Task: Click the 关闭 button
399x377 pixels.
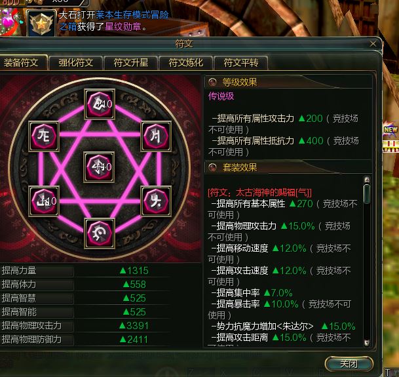Action: click(x=349, y=364)
